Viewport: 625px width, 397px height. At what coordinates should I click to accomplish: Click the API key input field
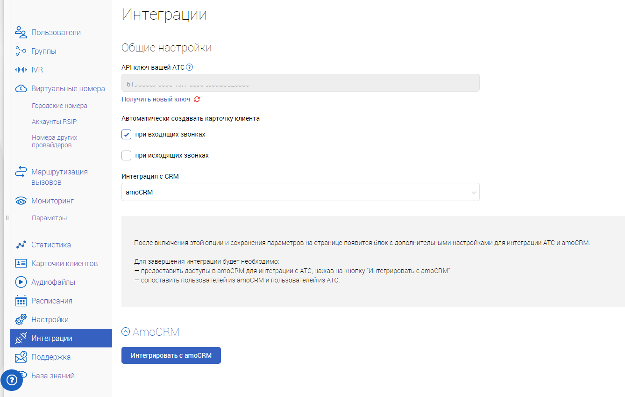tap(300, 83)
